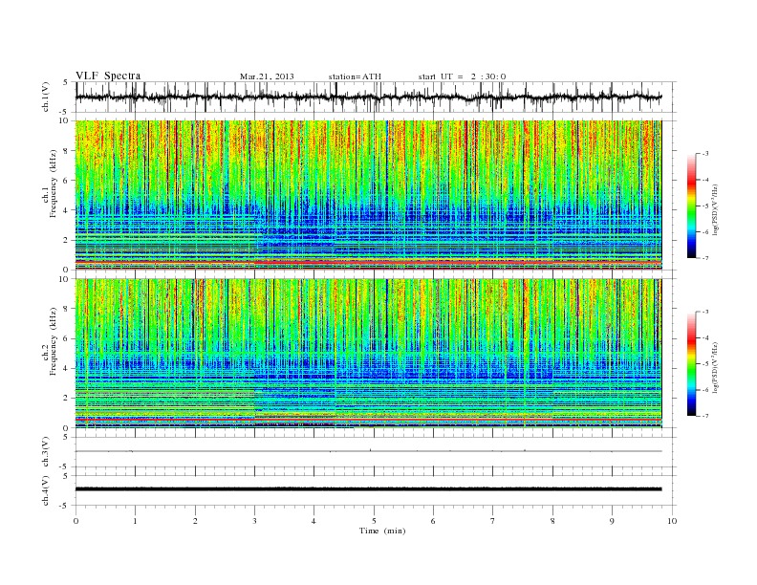Click the "station=ATH" header label

(x=355, y=76)
